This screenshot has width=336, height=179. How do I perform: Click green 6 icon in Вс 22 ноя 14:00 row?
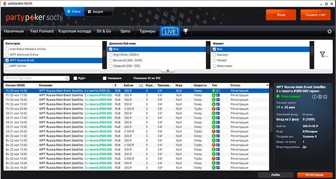coord(213,154)
